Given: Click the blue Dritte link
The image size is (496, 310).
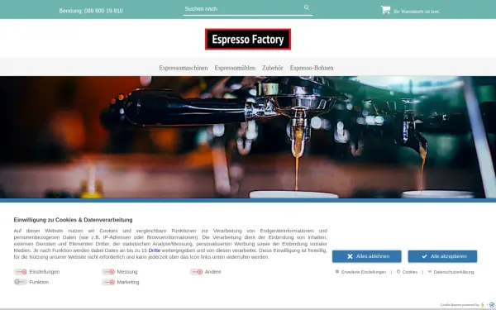Looking at the screenshot, I should (x=155, y=250).
